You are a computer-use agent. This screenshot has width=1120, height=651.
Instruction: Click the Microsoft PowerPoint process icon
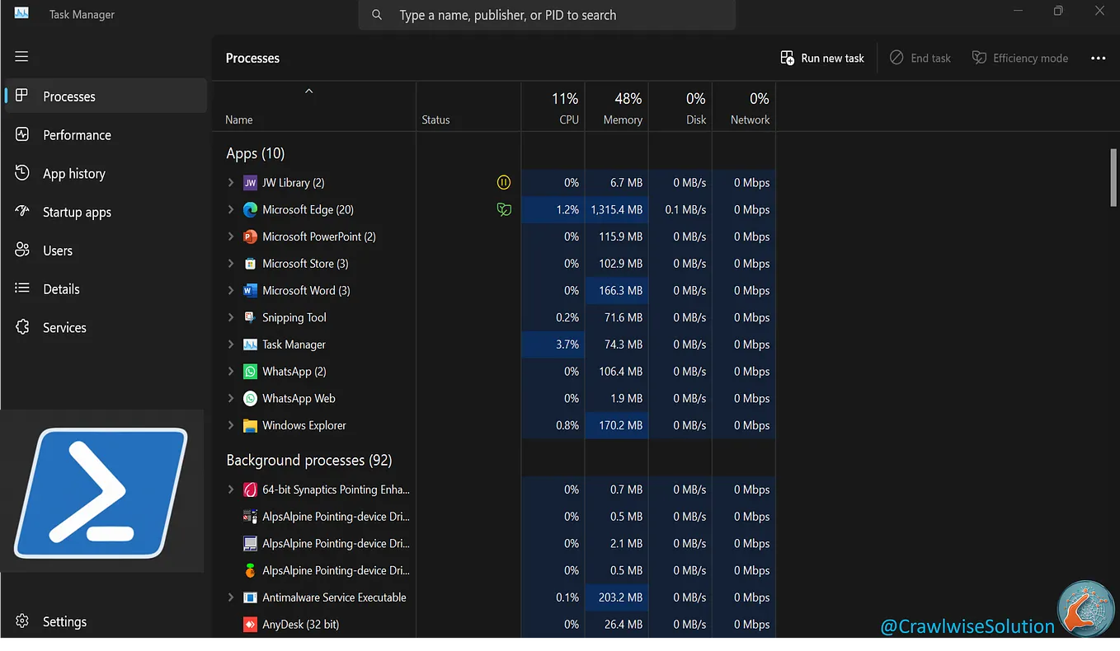[250, 237]
